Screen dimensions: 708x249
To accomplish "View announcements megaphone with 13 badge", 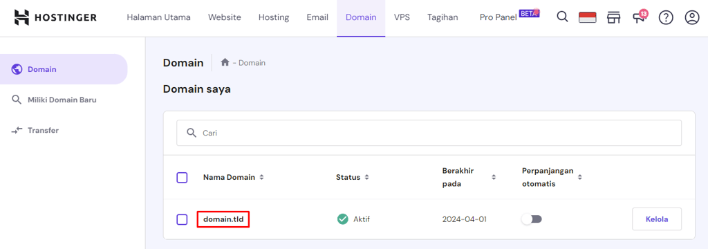I will pos(640,17).
